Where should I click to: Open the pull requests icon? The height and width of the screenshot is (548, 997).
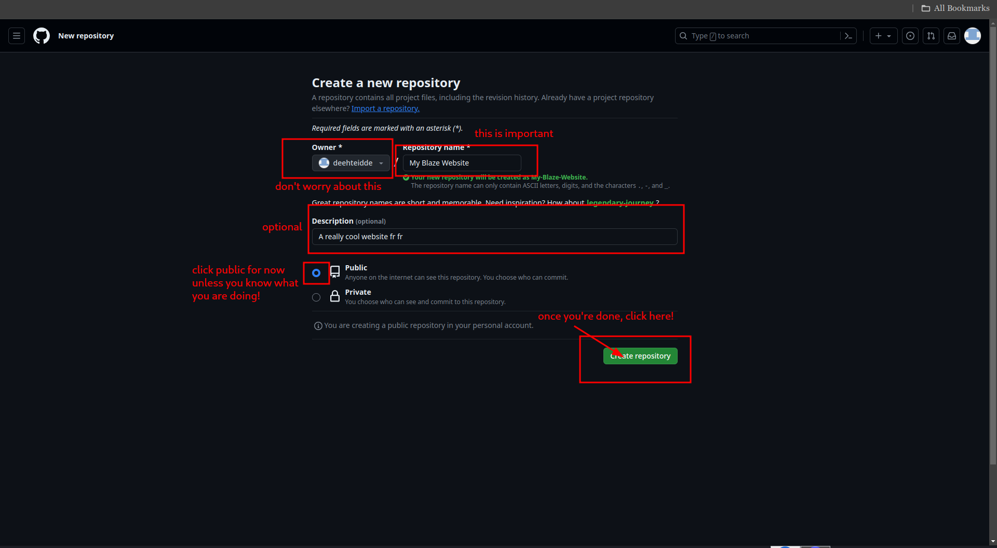click(931, 36)
